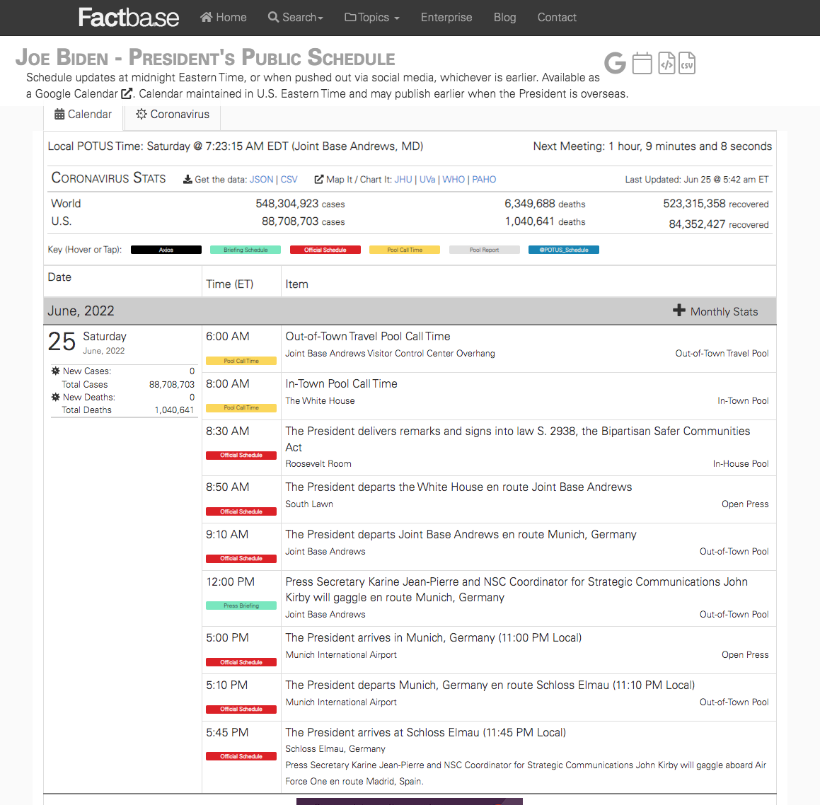Screen dimensions: 820x805
Task: Expand the Topics dropdown menu
Action: pyautogui.click(x=372, y=17)
